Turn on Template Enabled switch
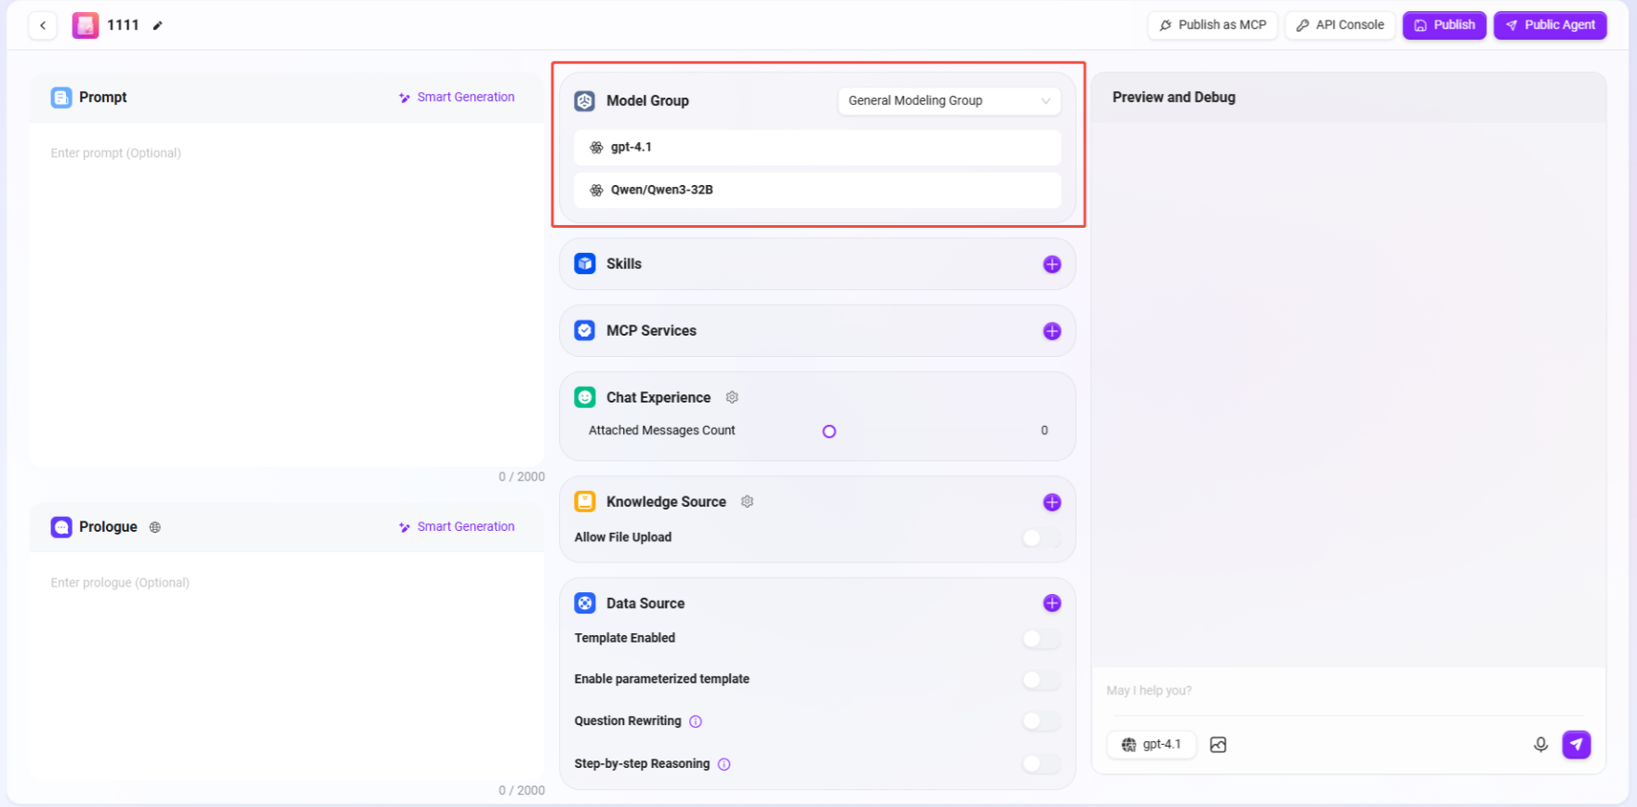 (x=1040, y=638)
